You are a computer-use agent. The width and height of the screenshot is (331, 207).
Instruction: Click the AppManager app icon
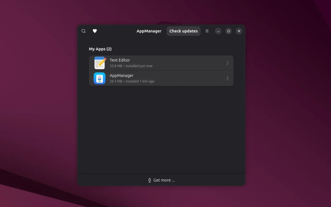tap(99, 78)
